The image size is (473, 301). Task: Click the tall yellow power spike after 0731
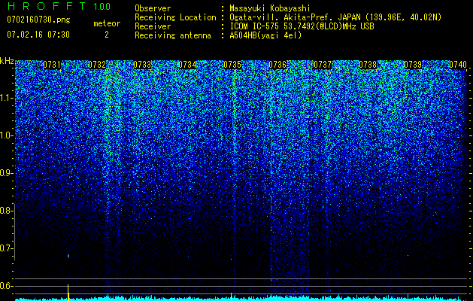tap(68, 292)
